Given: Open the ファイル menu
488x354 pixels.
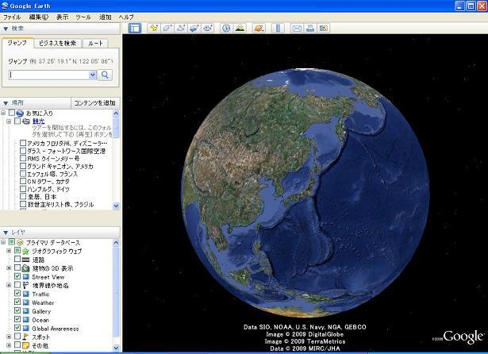Looking at the screenshot, I should [12, 17].
